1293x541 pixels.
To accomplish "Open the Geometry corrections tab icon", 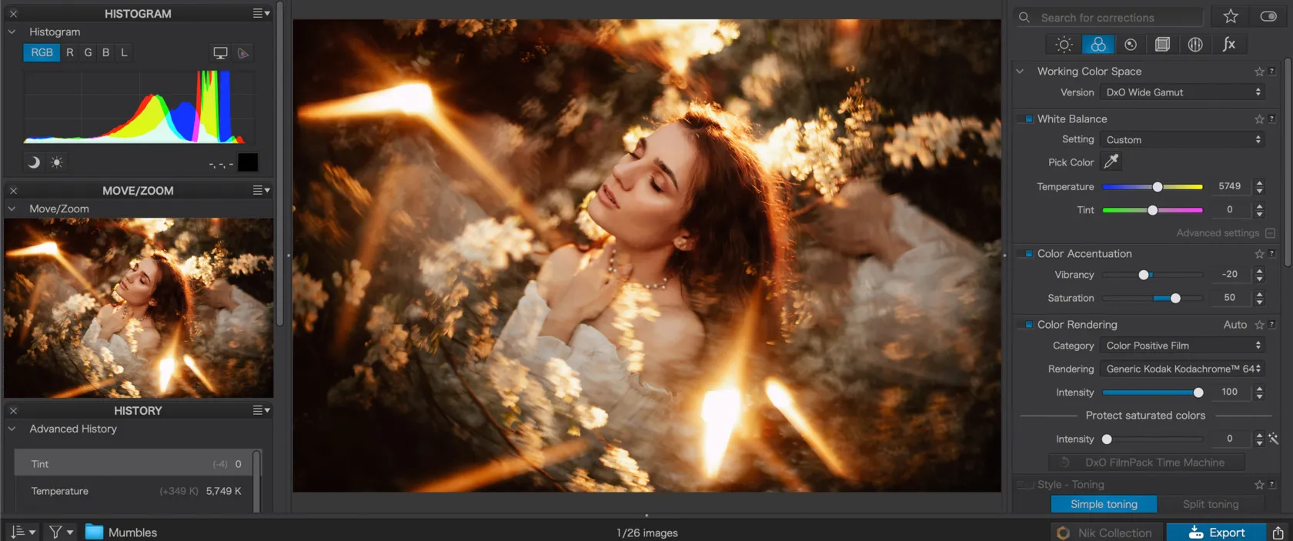I will 1162,45.
